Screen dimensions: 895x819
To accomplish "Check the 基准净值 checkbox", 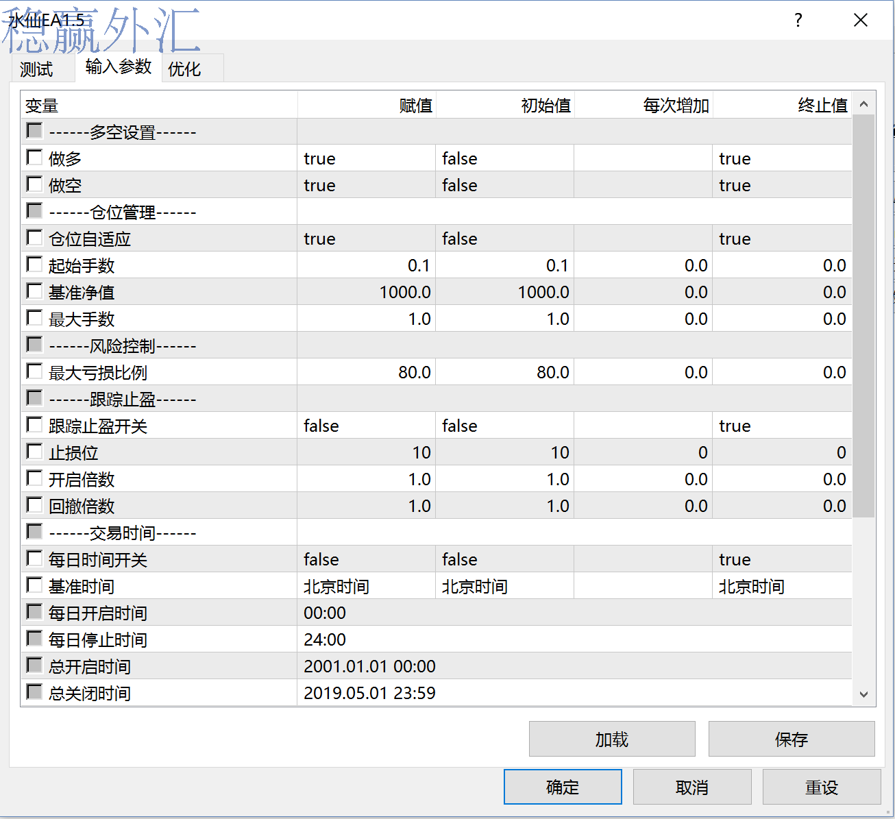I will pos(34,291).
